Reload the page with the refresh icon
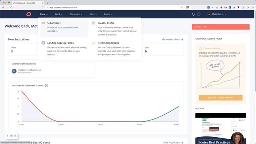This screenshot has width=256, height=144. click(12, 8)
